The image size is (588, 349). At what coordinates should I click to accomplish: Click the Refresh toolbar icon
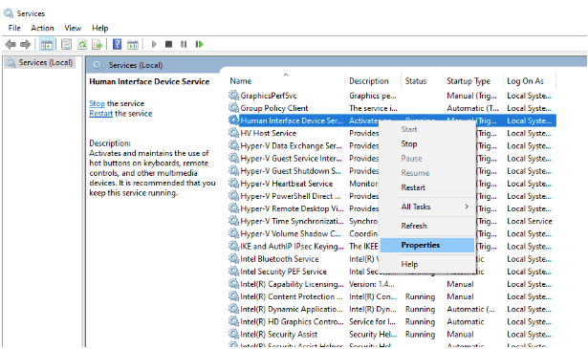(x=82, y=45)
